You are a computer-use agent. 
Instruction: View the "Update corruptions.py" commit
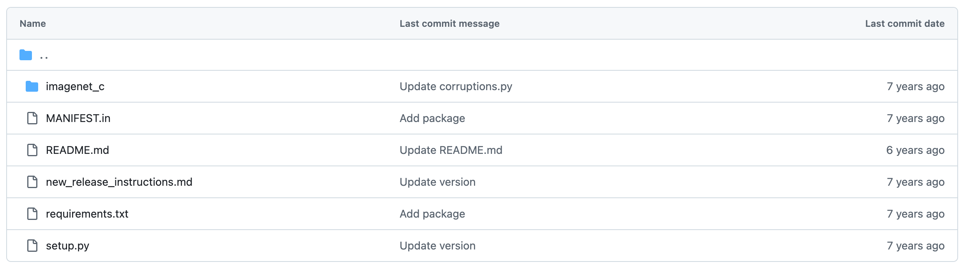pyautogui.click(x=456, y=86)
